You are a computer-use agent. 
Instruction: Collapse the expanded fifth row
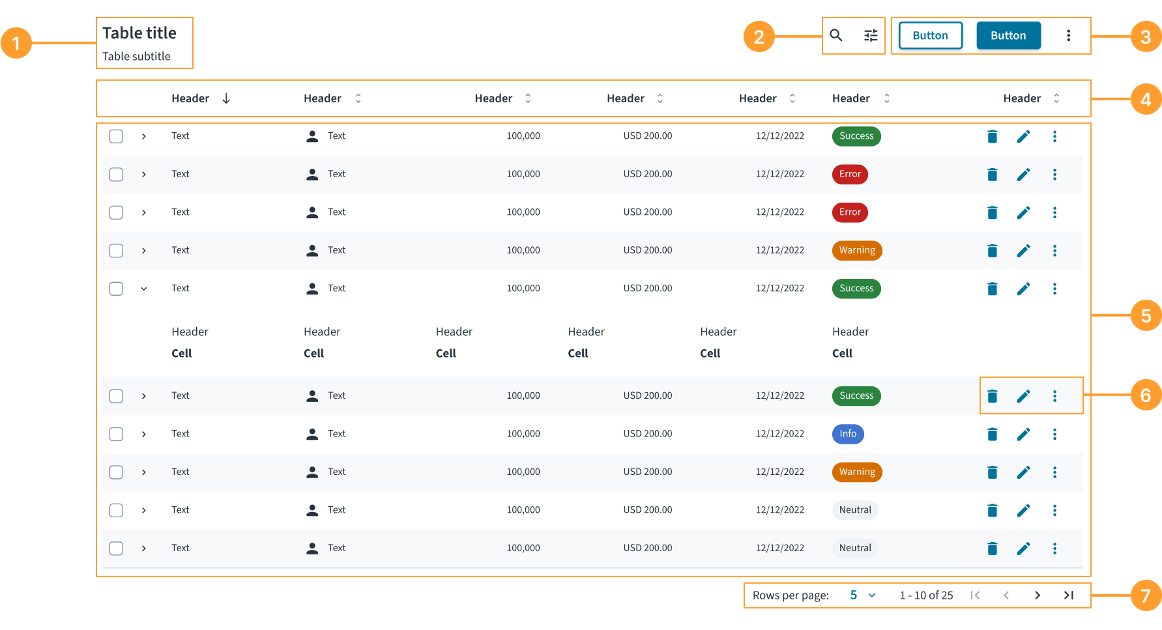144,288
